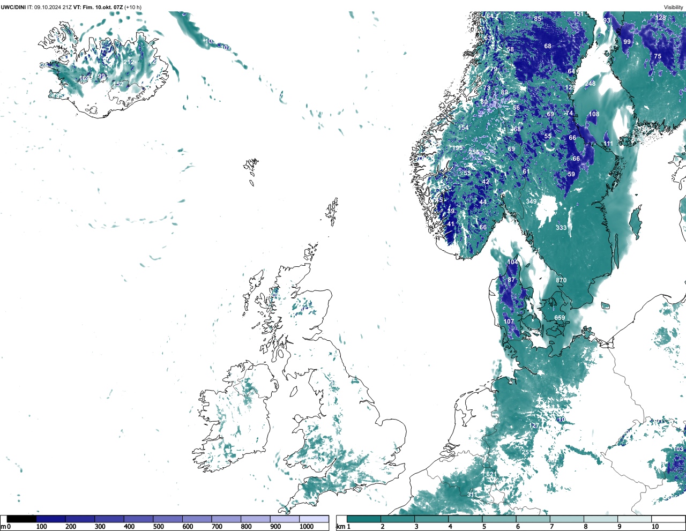
Task: Click the 900–1000 m pale lavender swatch
Action: click(285, 519)
